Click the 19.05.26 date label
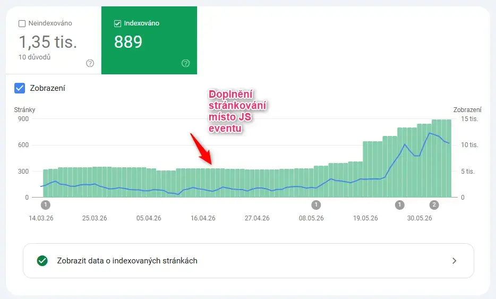The width and height of the screenshot is (496, 299). (x=365, y=218)
